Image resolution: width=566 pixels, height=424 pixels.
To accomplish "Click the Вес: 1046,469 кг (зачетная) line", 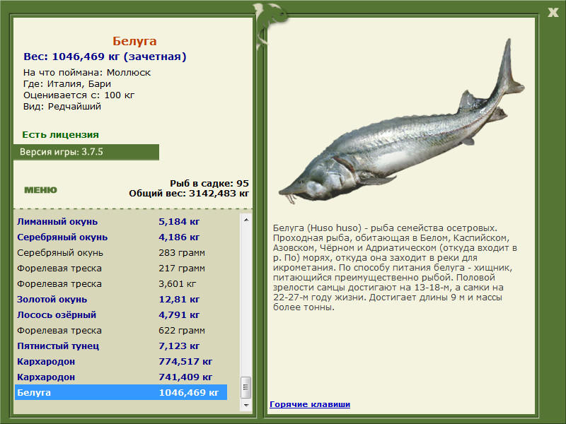I will click(x=105, y=57).
